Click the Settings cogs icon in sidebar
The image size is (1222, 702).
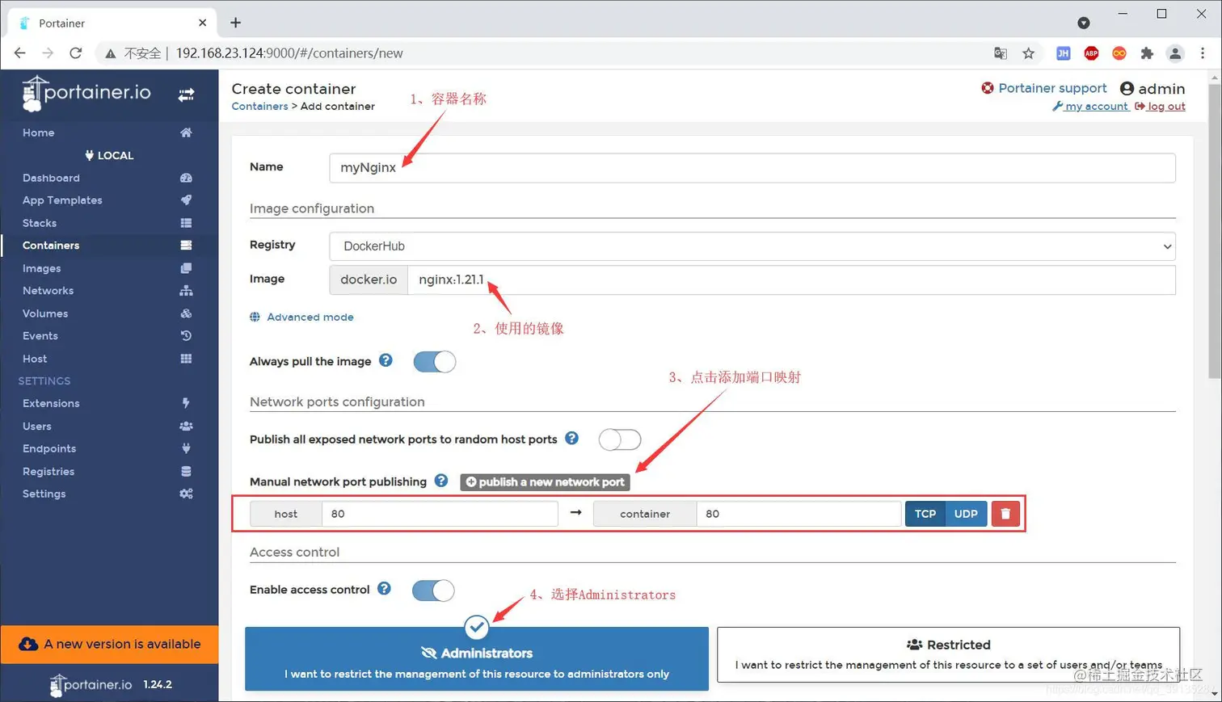[x=186, y=494]
